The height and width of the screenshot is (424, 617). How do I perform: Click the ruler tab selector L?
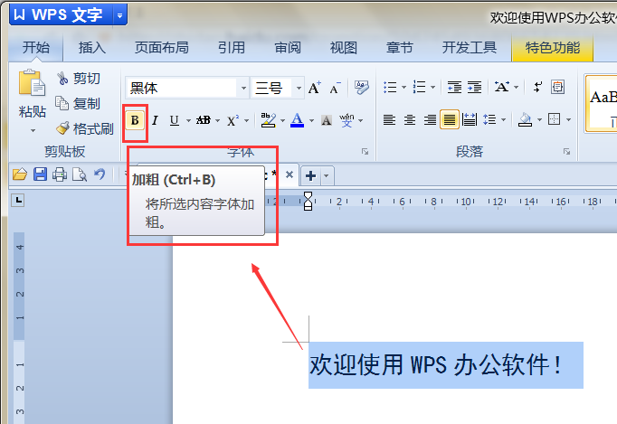[x=18, y=200]
